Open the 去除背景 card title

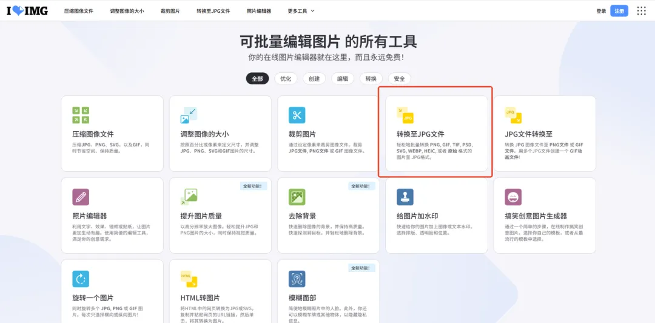tap(302, 216)
